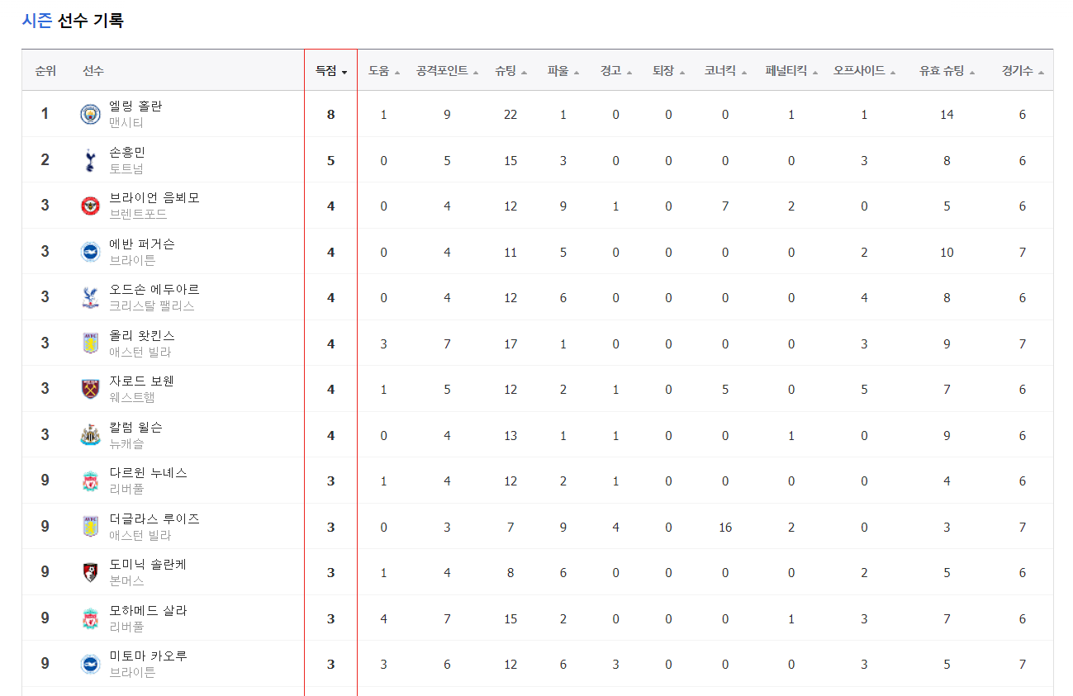The width and height of the screenshot is (1073, 696).
Task: Click the Bournemouth logo beside 도미닉 솔란케
Action: [x=90, y=572]
